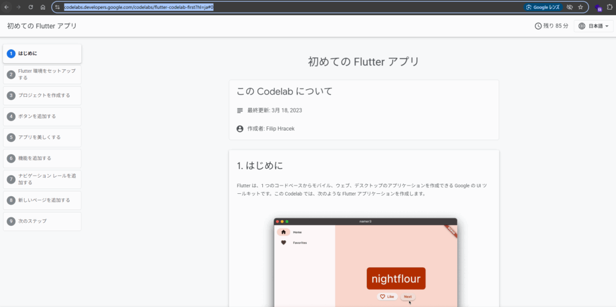The image size is (616, 307).
Task: Bookmark this page with star icon
Action: [x=581, y=7]
